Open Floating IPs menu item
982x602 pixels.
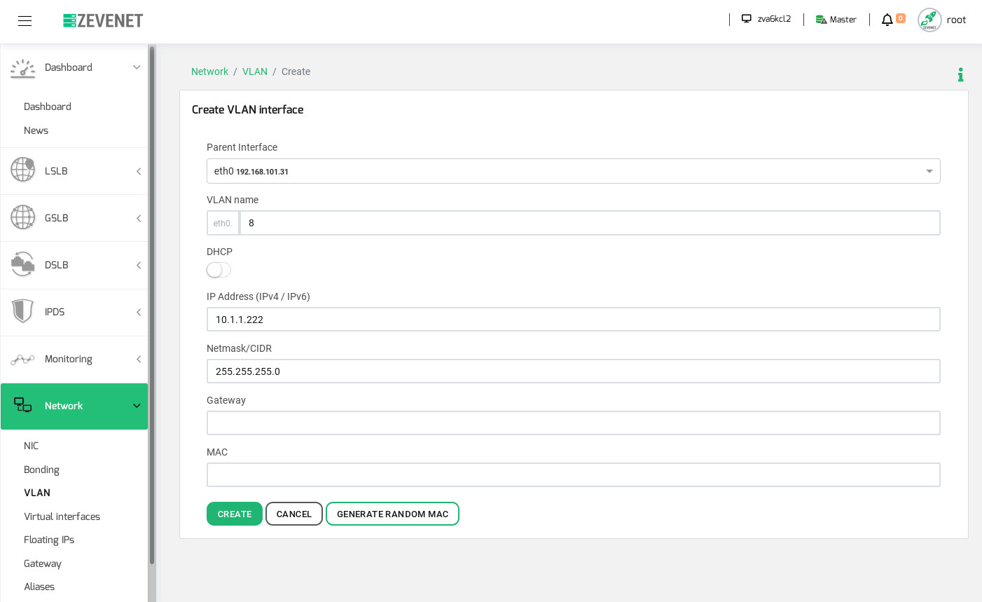click(49, 540)
